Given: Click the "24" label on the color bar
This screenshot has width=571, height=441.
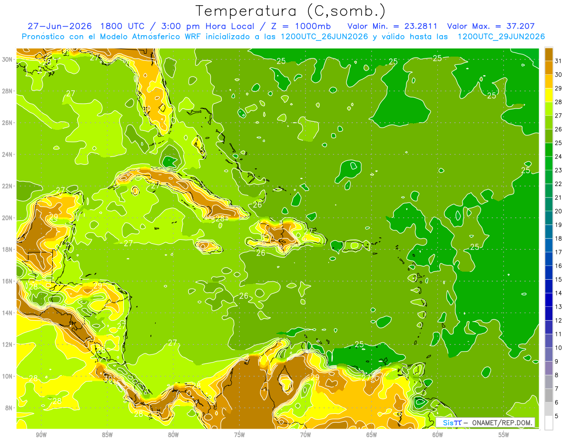Looking at the screenshot, I should pos(559,157).
